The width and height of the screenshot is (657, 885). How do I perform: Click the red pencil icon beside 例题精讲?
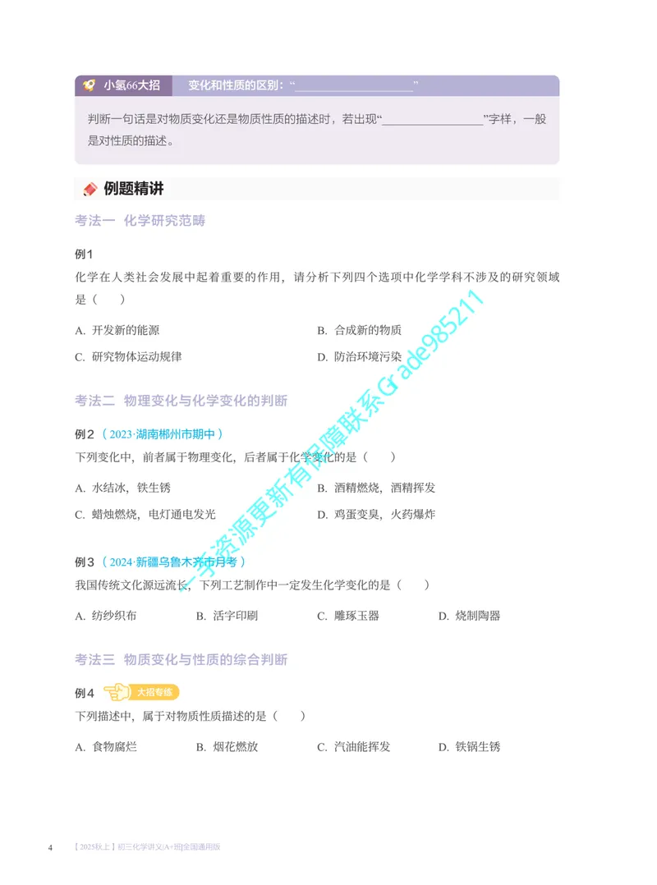tap(90, 189)
